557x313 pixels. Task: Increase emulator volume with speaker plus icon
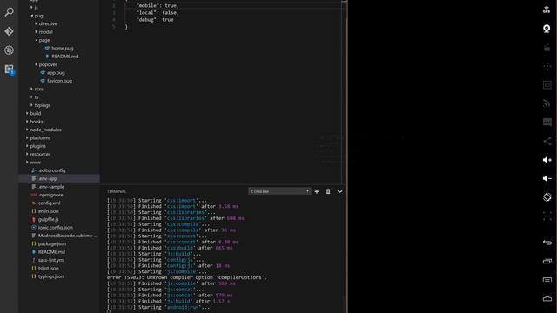(547, 160)
